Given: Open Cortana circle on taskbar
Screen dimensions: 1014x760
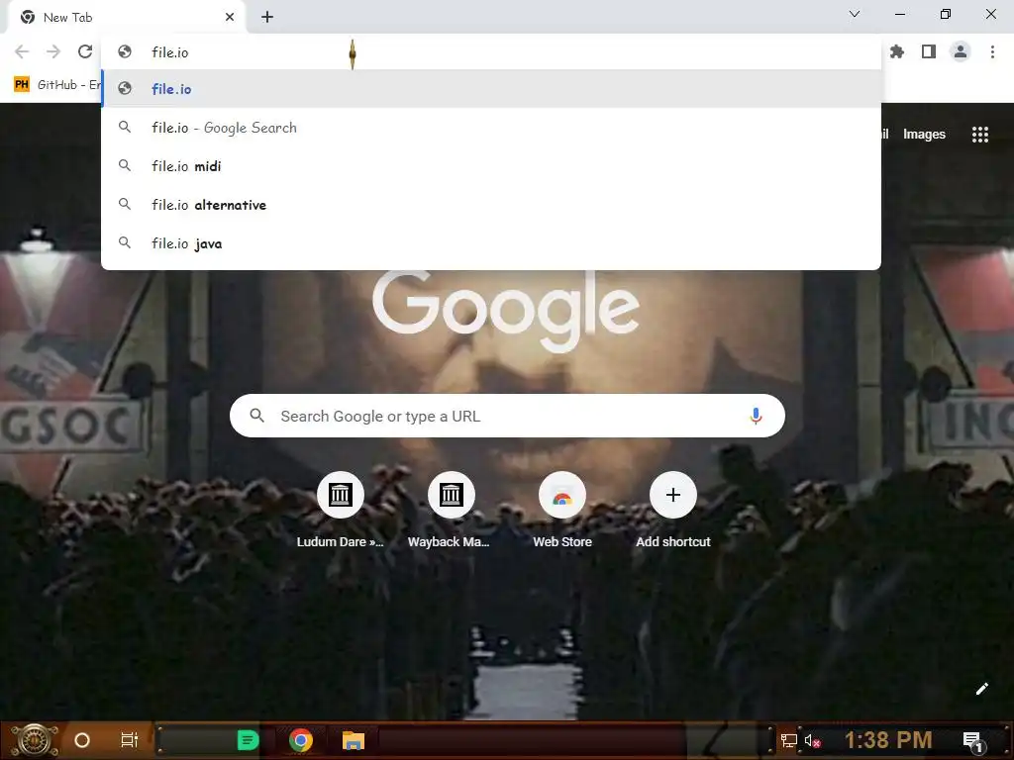Looking at the screenshot, I should pyautogui.click(x=82, y=740).
